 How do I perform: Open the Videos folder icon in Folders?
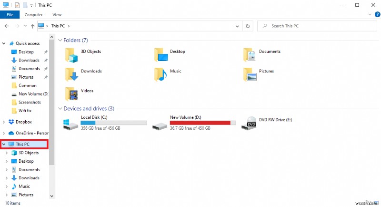point(71,94)
